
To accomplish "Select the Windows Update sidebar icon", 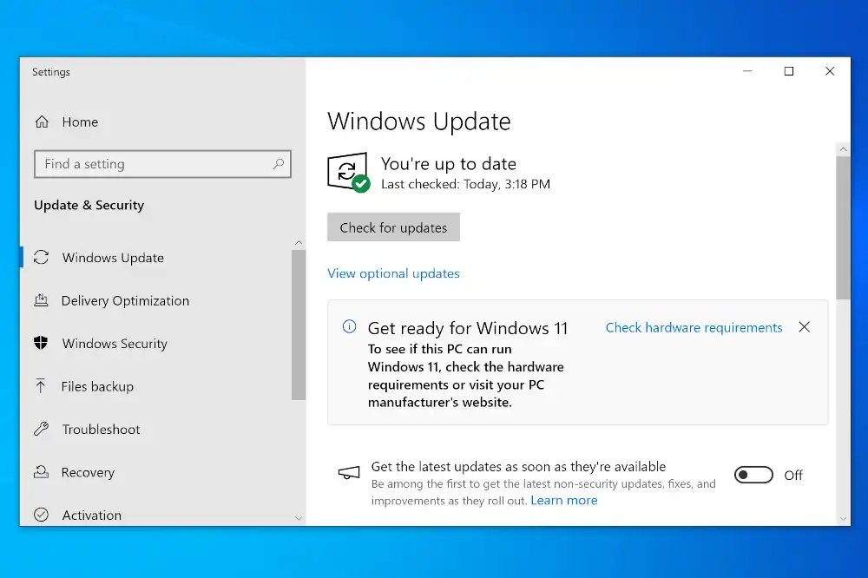I will tap(42, 257).
